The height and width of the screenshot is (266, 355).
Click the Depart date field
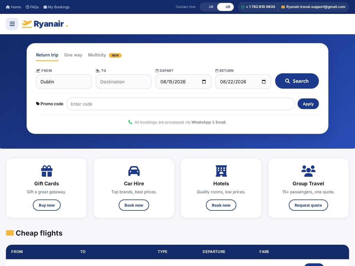point(183,82)
